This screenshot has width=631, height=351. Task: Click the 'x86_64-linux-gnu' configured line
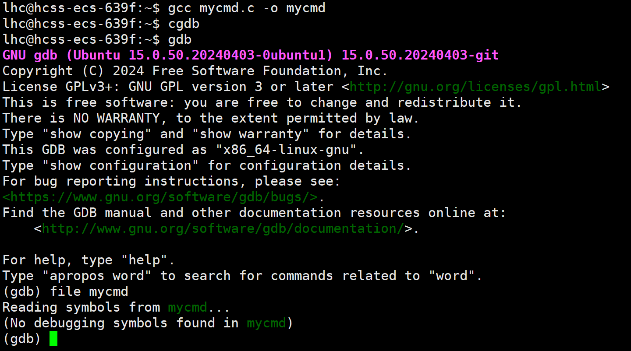point(184,150)
